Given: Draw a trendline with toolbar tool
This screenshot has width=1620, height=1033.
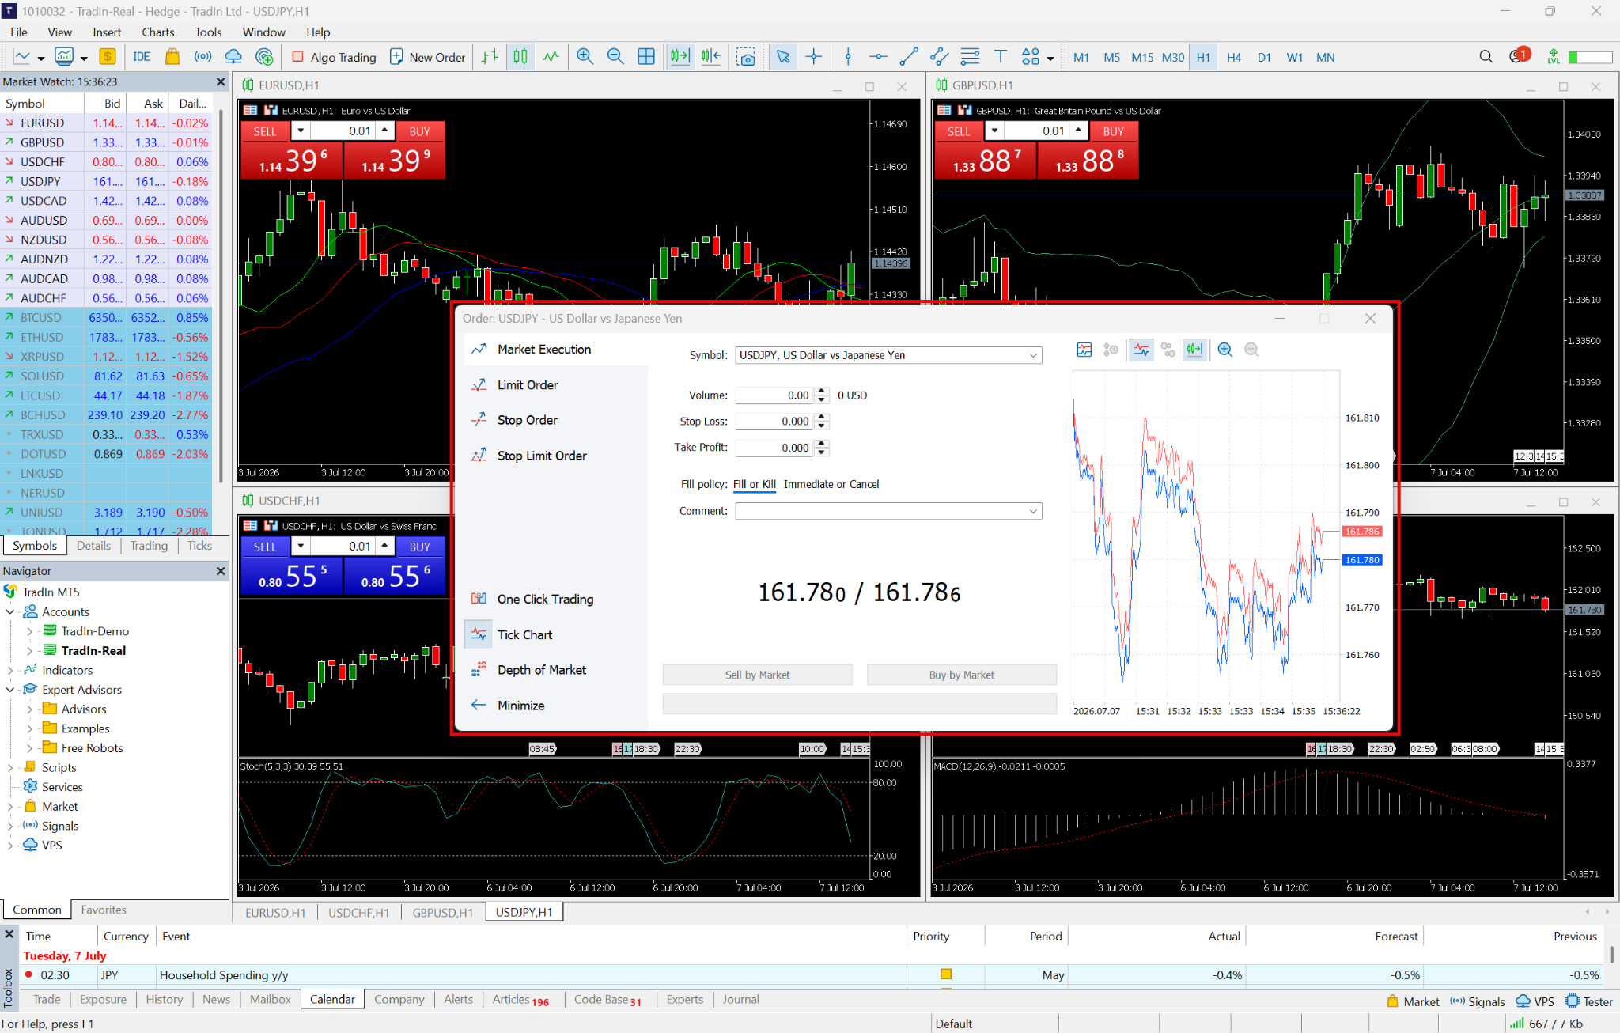Looking at the screenshot, I should coord(909,57).
